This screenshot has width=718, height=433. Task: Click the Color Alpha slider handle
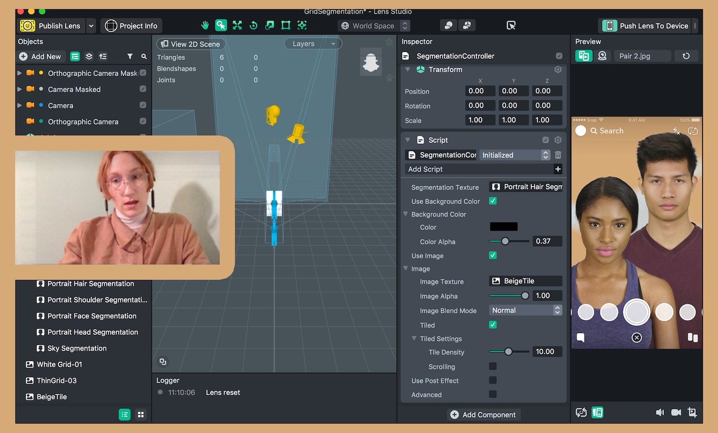click(x=505, y=241)
